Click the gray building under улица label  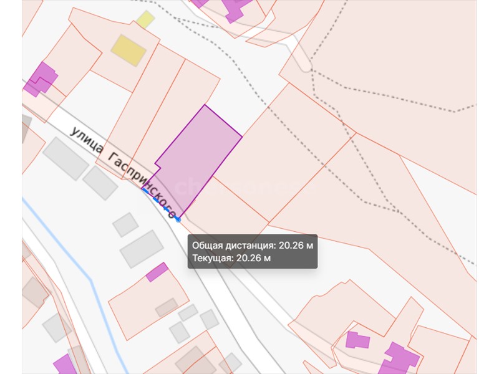(65, 158)
